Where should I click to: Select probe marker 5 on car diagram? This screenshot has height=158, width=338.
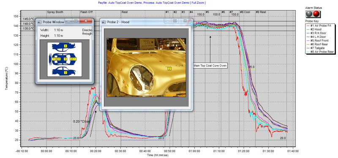click(x=65, y=59)
